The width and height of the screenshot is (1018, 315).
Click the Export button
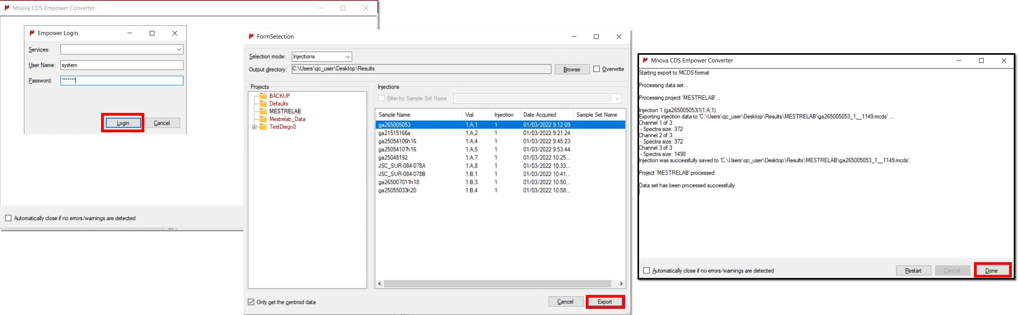pos(605,302)
